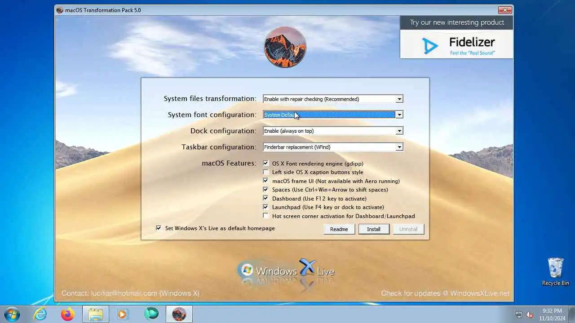Toggle Spaces feature checkbox
The height and width of the screenshot is (323, 575).
[x=266, y=189]
